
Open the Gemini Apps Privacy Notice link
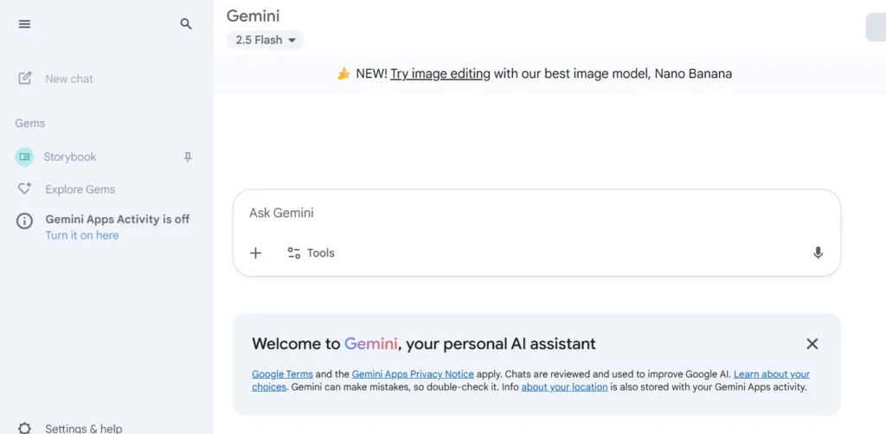pyautogui.click(x=413, y=374)
